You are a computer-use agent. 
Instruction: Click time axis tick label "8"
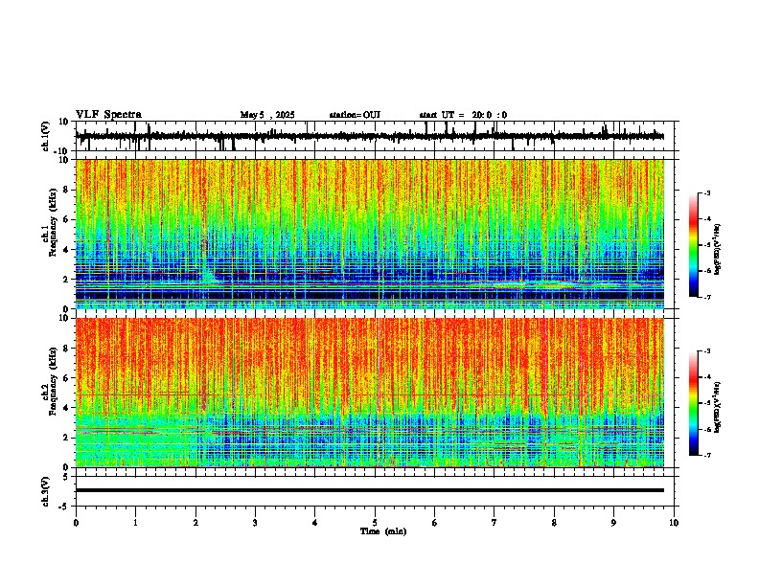click(x=554, y=523)
